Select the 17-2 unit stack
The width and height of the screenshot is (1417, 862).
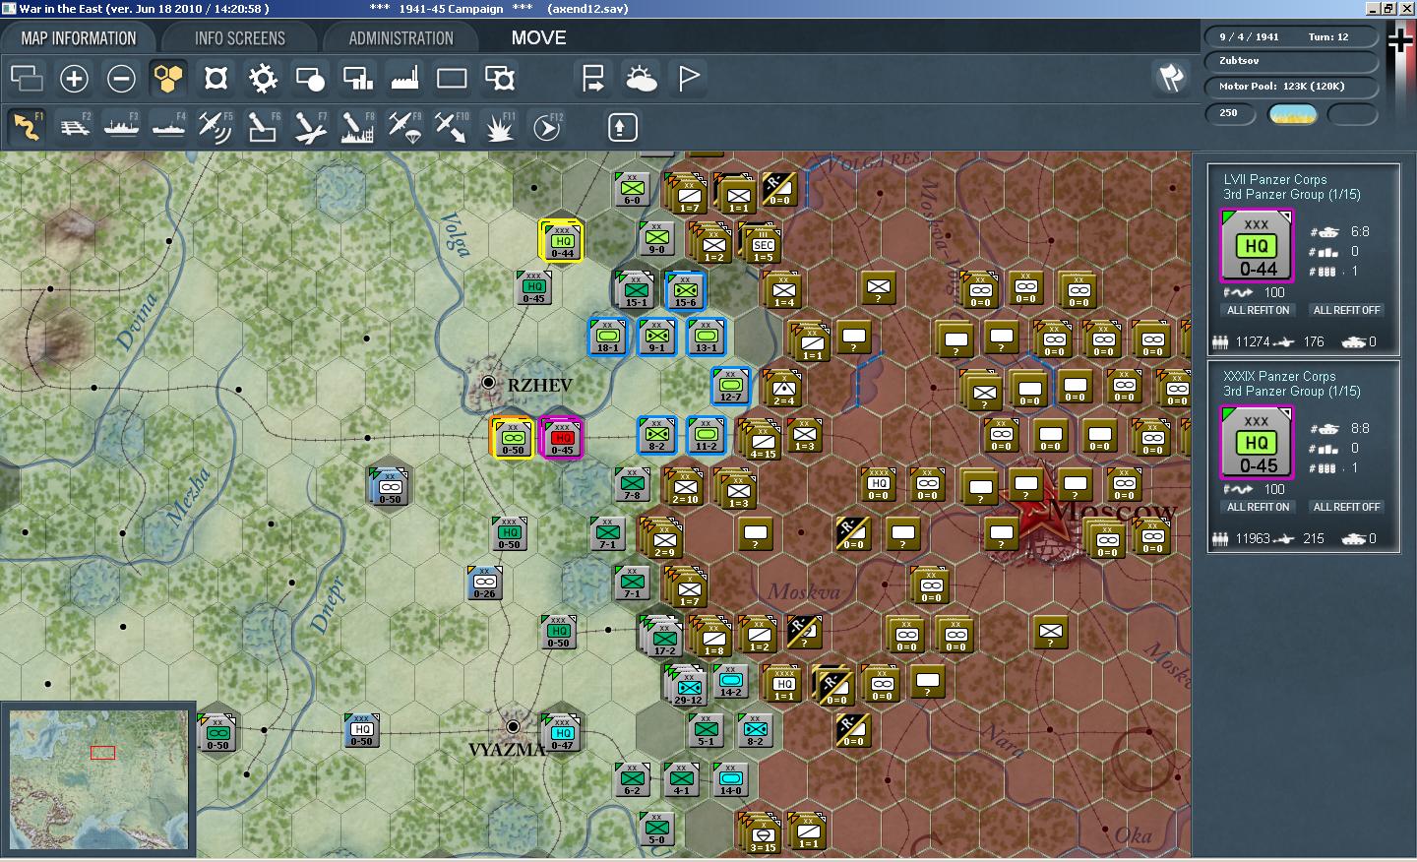coord(662,638)
